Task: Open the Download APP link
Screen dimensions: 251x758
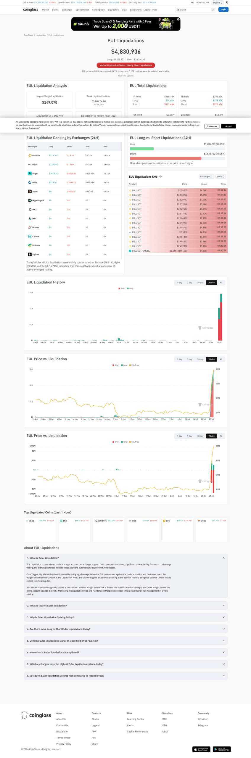Action: click(x=203, y=2)
